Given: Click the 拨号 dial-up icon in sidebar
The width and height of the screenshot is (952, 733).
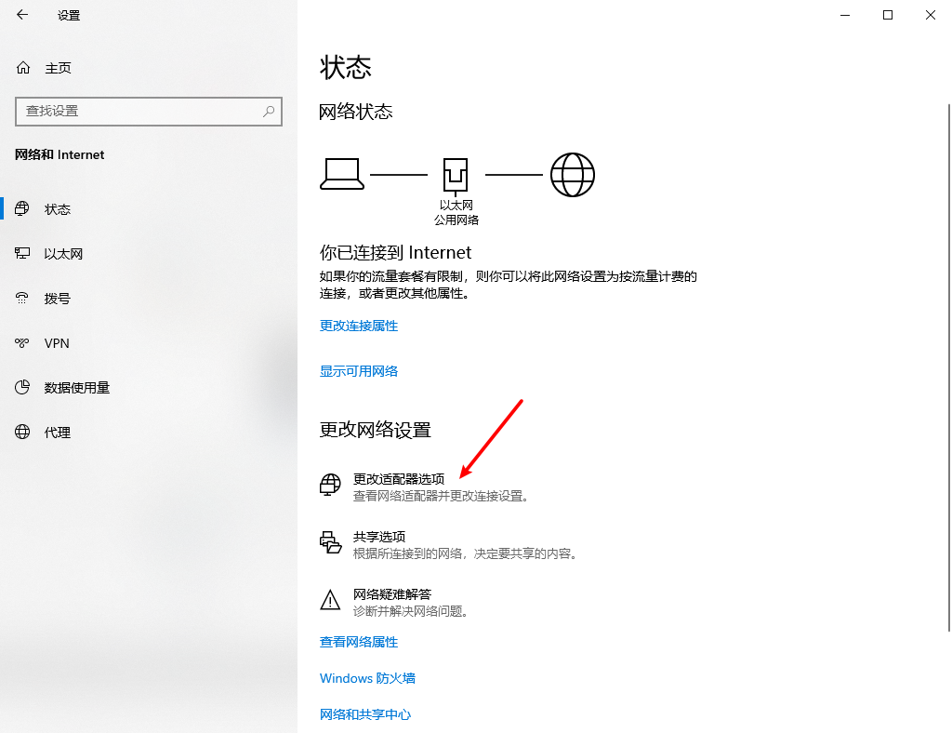Looking at the screenshot, I should pyautogui.click(x=23, y=298).
